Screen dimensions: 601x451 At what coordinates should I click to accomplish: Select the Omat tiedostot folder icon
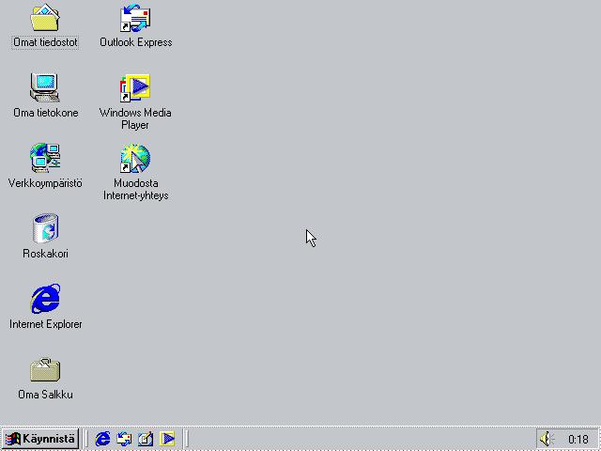point(45,18)
